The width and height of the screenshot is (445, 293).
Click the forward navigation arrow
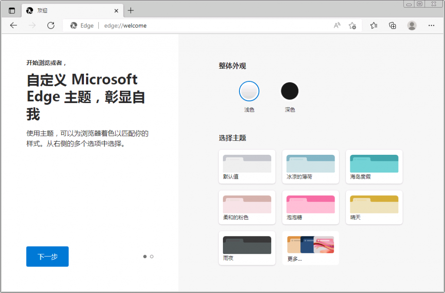(32, 26)
